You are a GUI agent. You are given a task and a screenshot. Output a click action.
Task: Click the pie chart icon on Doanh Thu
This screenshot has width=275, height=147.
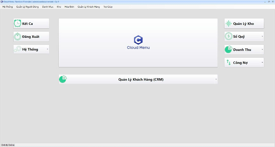pyautogui.click(x=229, y=49)
